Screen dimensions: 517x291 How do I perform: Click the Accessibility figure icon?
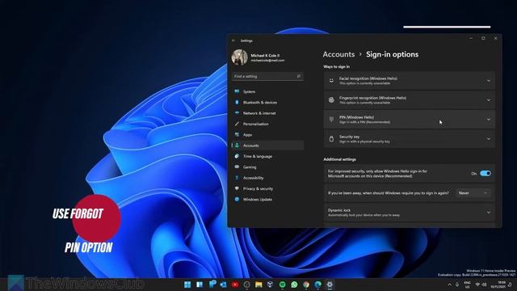[237, 178]
